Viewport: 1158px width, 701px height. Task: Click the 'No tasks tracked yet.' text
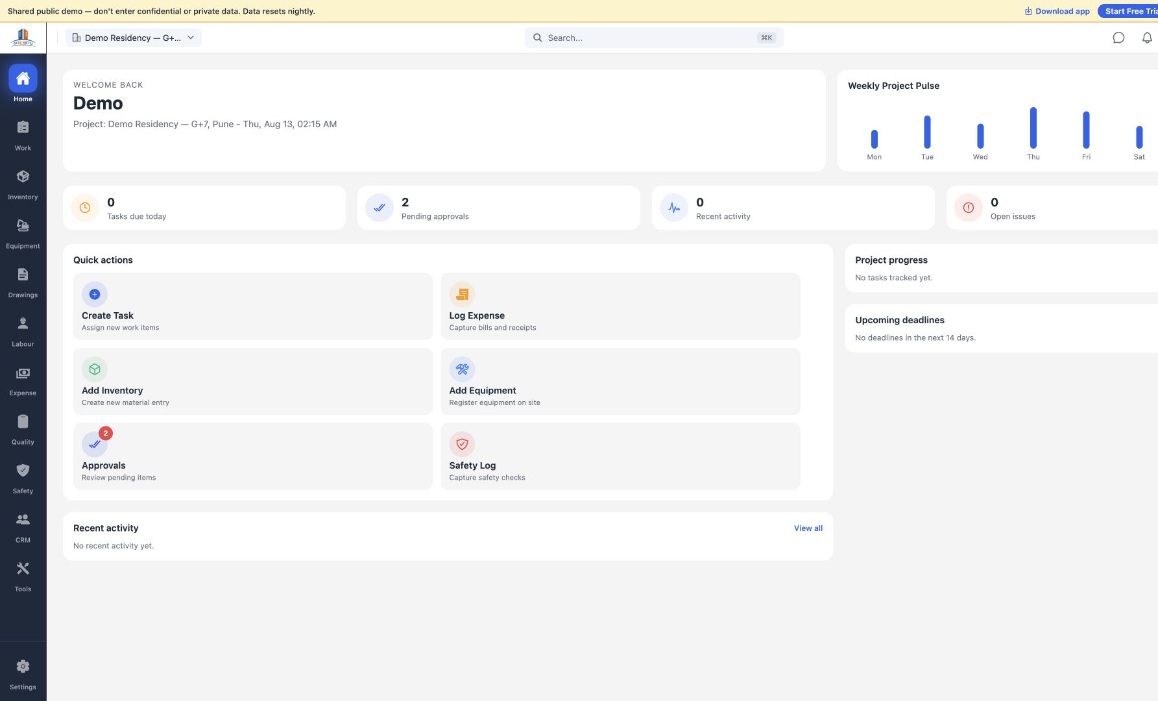tap(894, 278)
